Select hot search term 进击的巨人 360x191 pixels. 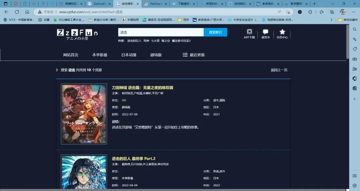coord(134,41)
